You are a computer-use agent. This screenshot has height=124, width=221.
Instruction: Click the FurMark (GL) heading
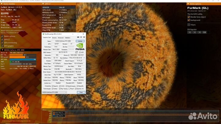point(198,8)
